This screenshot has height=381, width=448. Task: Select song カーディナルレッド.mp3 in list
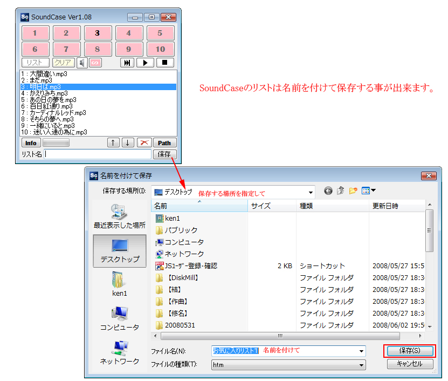(x=99, y=113)
